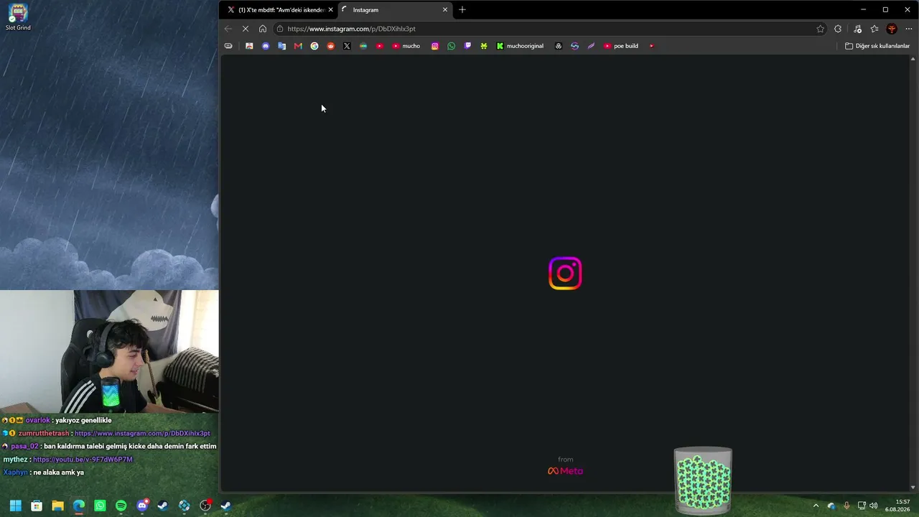Screen dimensions: 919x517
Task: Click the username pasa_02 in chat
Action: tap(24, 447)
